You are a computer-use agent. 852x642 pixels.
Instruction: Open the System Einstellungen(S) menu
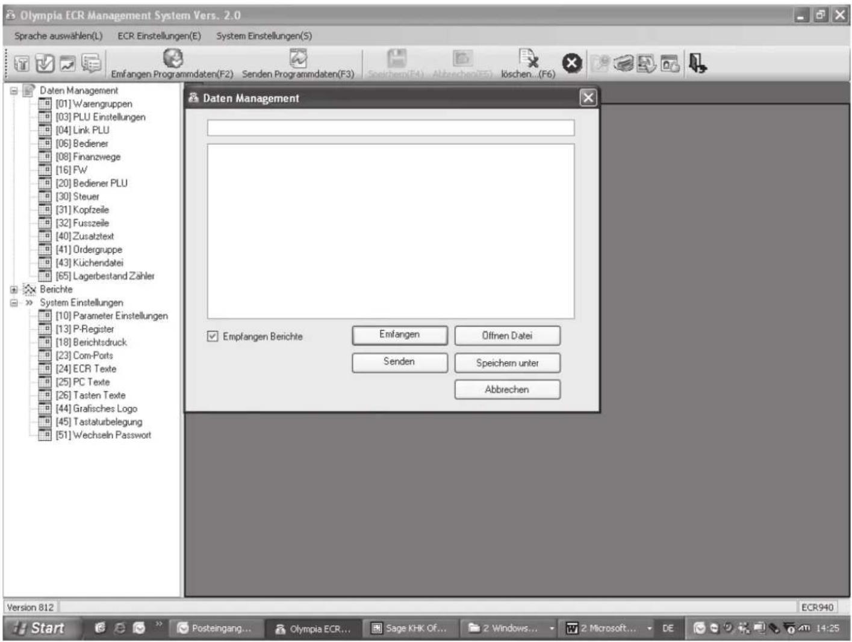pyautogui.click(x=264, y=35)
